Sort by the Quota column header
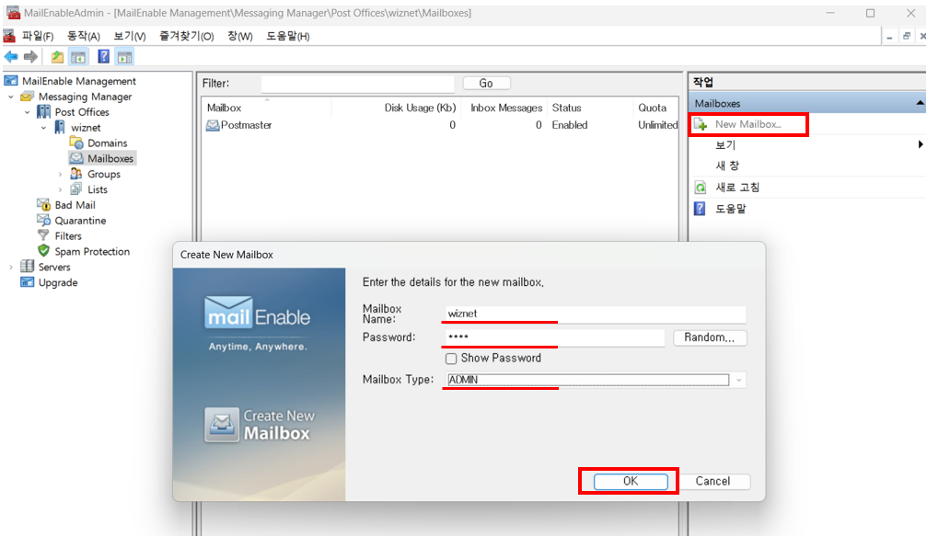 click(655, 108)
